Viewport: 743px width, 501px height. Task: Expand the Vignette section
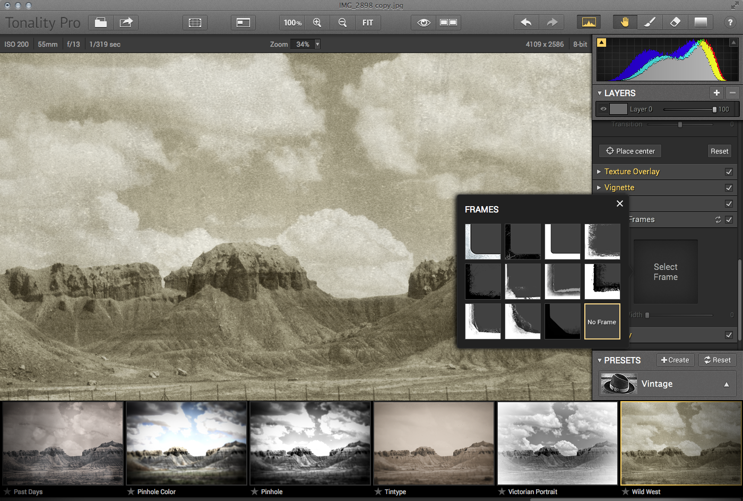coord(599,188)
